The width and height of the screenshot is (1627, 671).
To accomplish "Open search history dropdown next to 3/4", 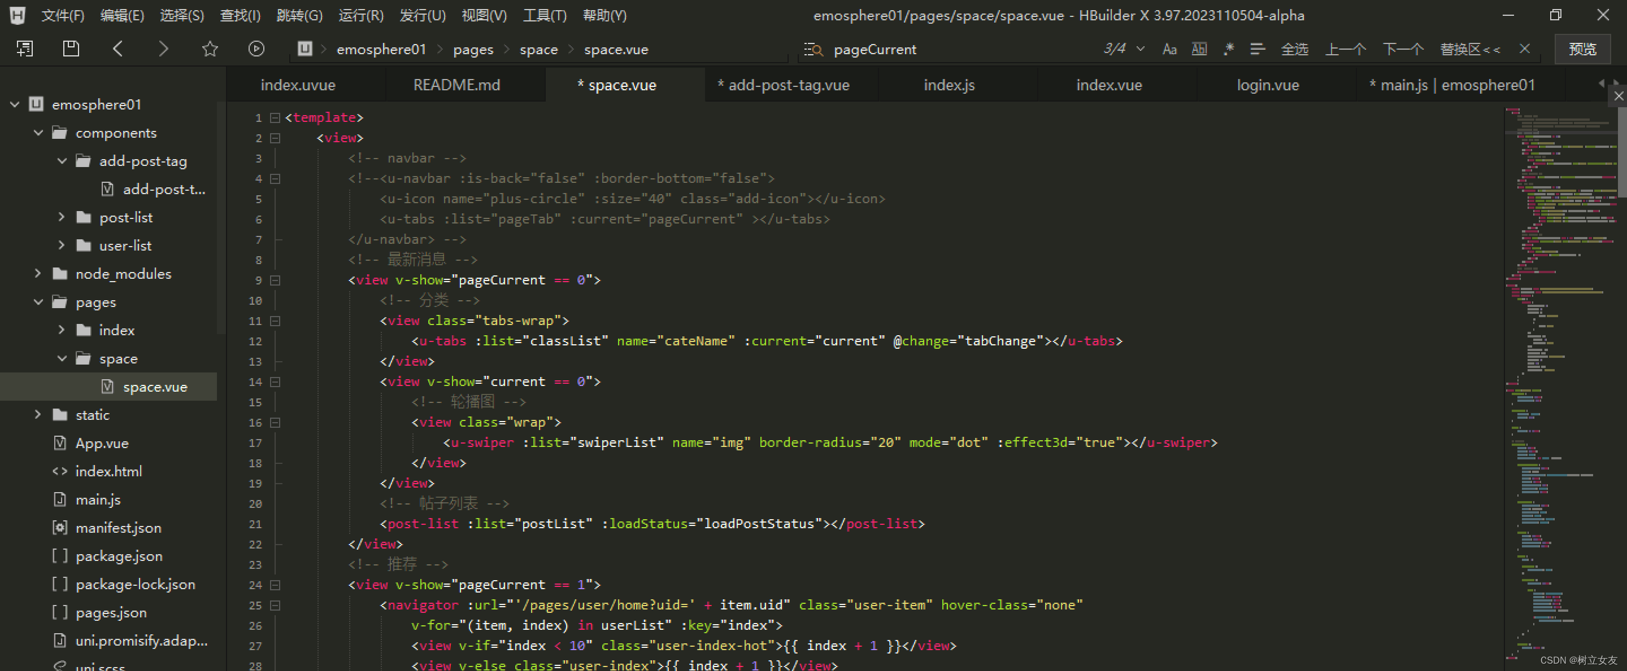I will tap(1141, 49).
